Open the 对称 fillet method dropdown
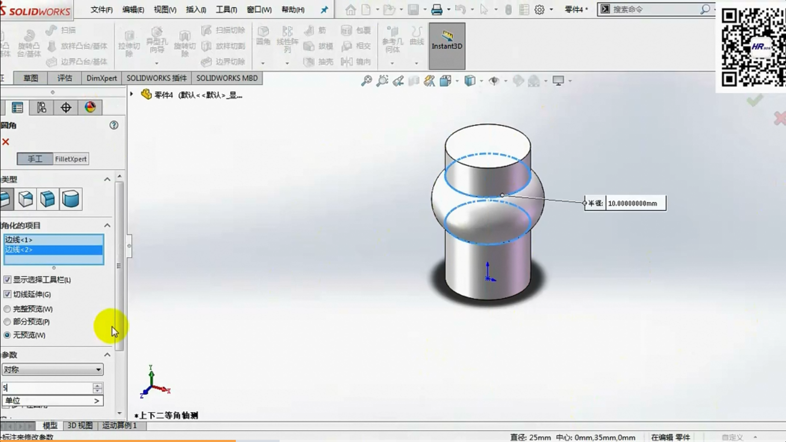Screen dimensions: 786x442 [x=53, y=369]
